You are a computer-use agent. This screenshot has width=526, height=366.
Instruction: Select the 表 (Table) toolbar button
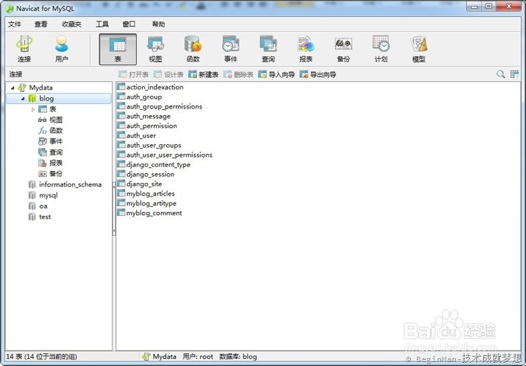coord(118,50)
